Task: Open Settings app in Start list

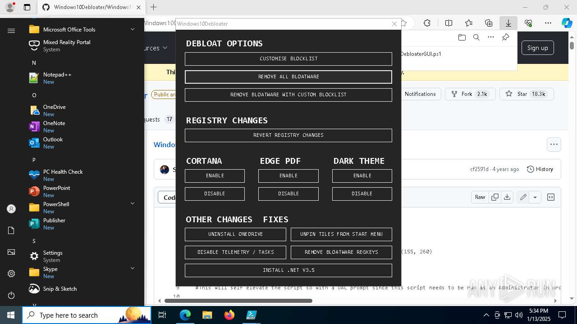Action: (x=83, y=256)
